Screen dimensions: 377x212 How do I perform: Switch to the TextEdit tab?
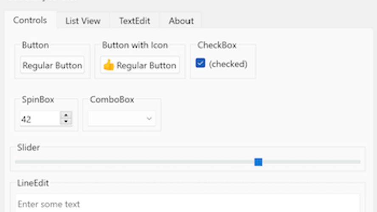(x=134, y=21)
